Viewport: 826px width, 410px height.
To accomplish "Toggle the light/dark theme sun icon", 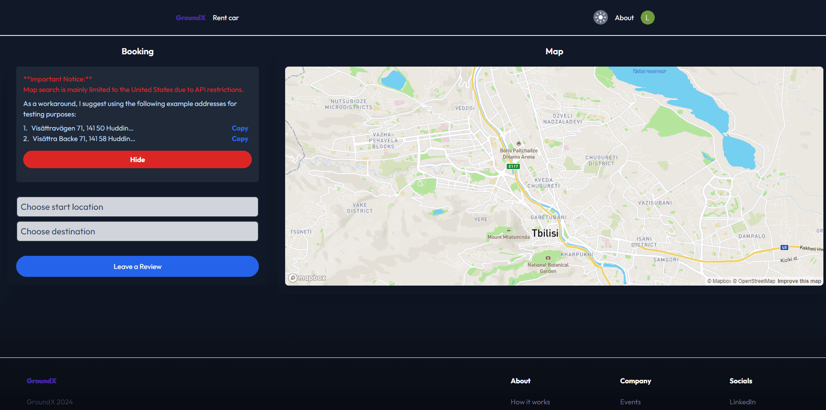I will point(600,18).
